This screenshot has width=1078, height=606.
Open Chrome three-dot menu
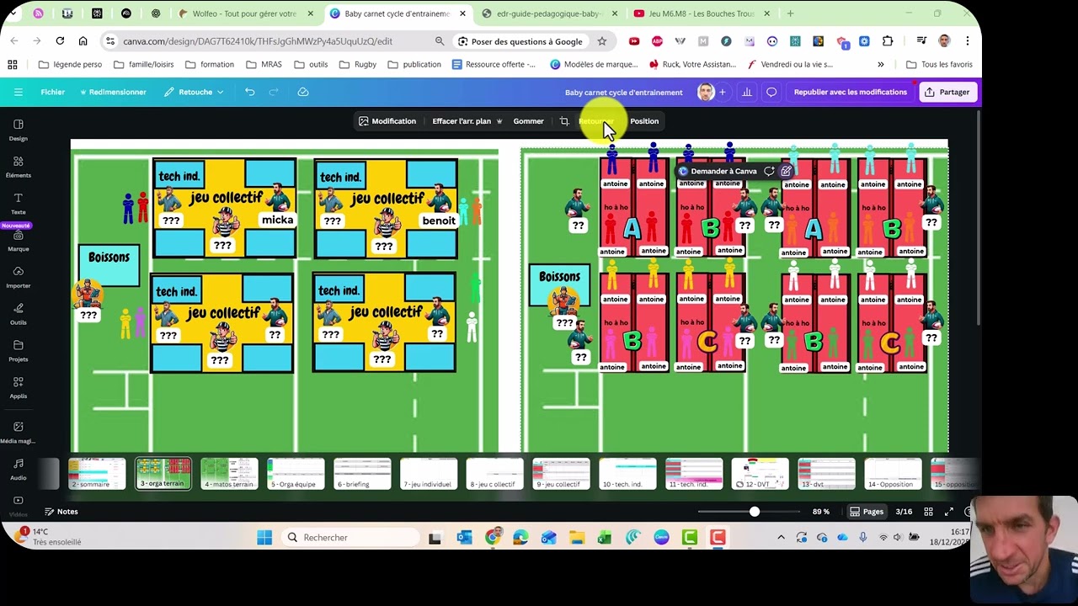tap(968, 41)
